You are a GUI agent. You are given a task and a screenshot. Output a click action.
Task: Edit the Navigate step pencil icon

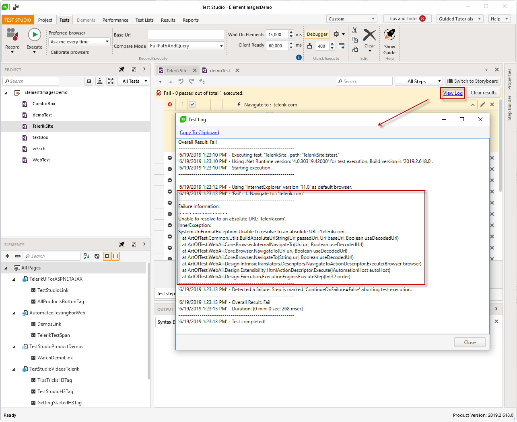(483, 104)
